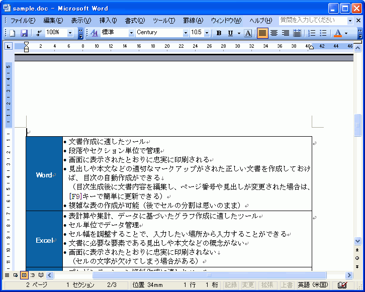Click the Word table header cell

(x=44, y=174)
